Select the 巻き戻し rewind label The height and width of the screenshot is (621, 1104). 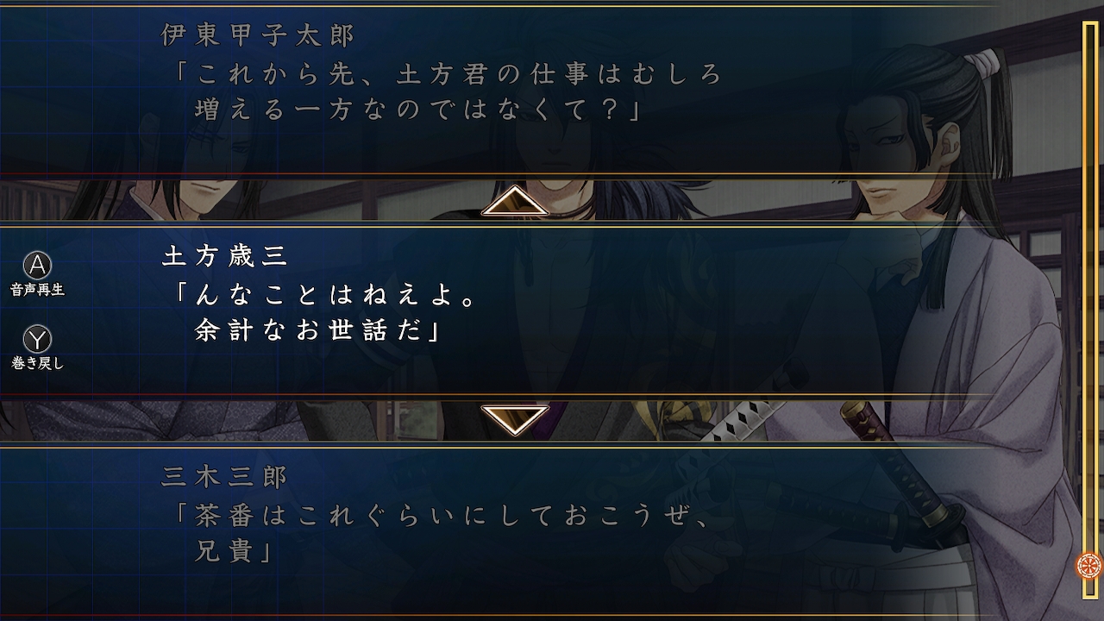coord(37,363)
